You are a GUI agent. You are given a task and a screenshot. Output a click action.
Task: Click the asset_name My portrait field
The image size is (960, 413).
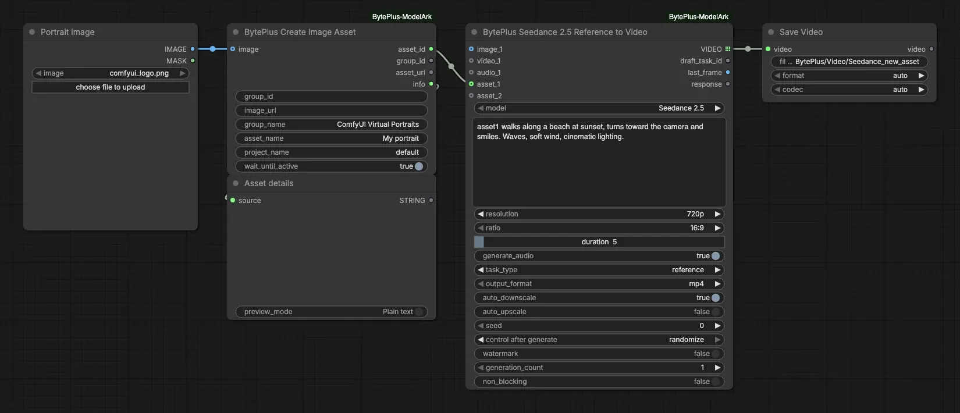click(332, 138)
